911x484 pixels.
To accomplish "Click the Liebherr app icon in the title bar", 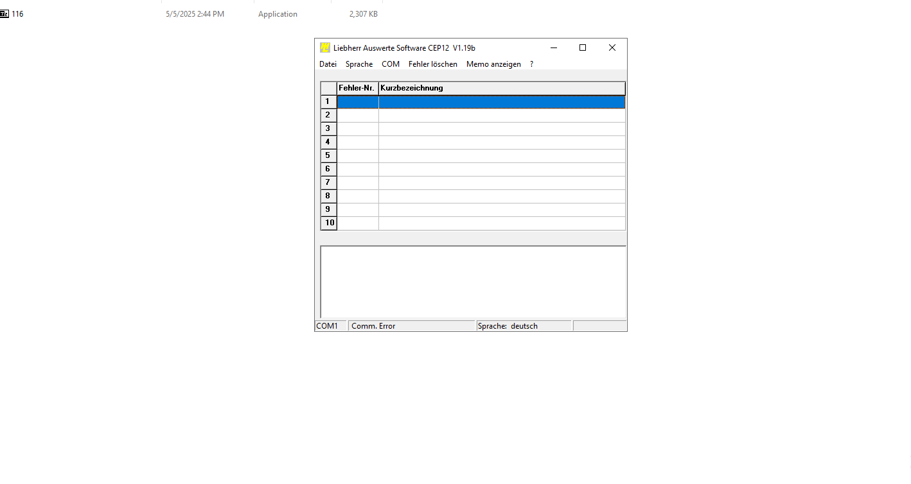I will (x=325, y=48).
